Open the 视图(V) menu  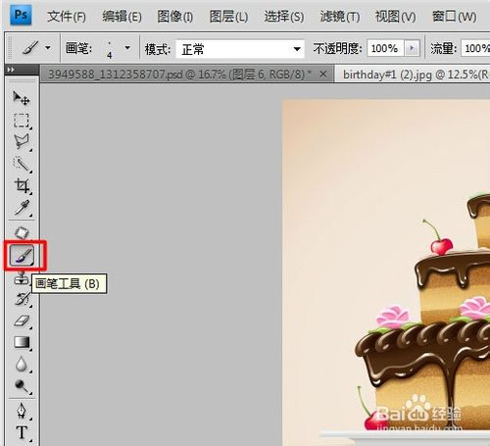point(395,17)
